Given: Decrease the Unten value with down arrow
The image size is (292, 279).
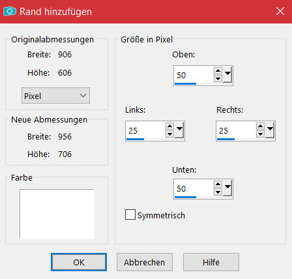Looking at the screenshot, I should [218, 192].
